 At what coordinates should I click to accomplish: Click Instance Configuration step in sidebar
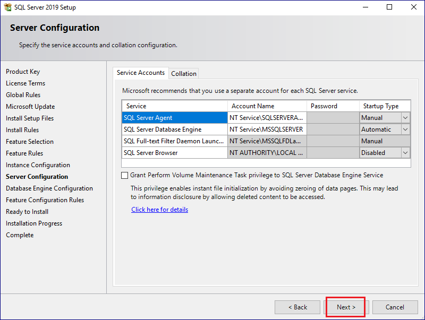[x=38, y=165]
